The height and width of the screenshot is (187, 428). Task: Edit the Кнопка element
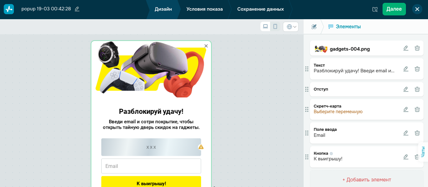pyautogui.click(x=406, y=157)
